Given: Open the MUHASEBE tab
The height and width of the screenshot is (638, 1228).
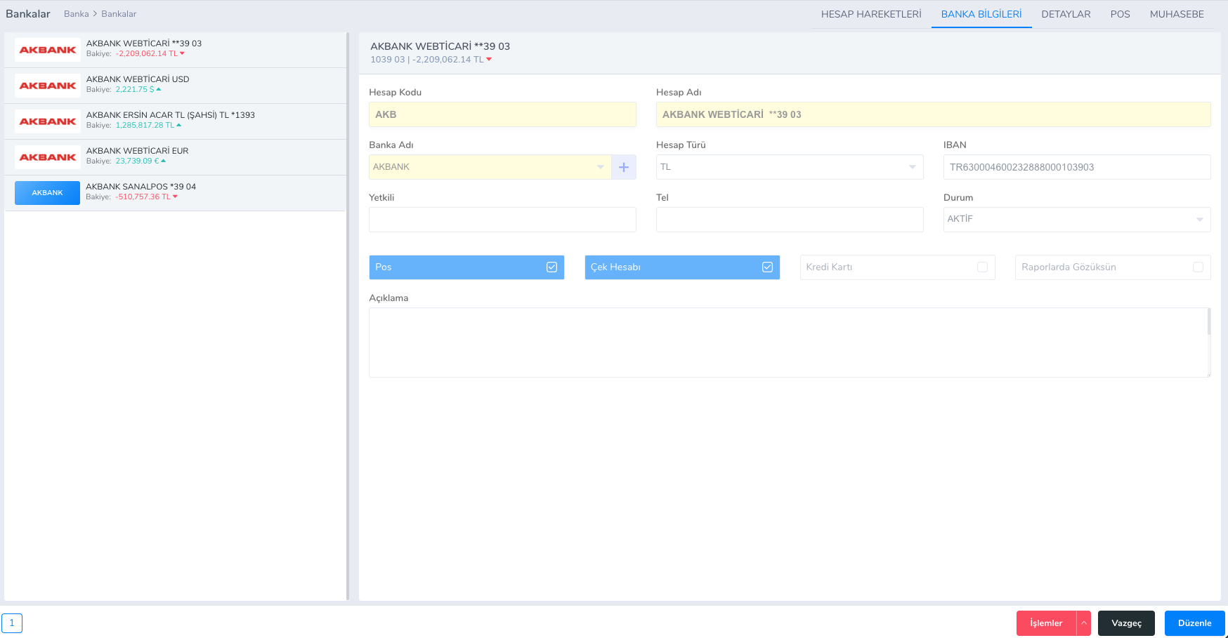Looking at the screenshot, I should (1177, 14).
